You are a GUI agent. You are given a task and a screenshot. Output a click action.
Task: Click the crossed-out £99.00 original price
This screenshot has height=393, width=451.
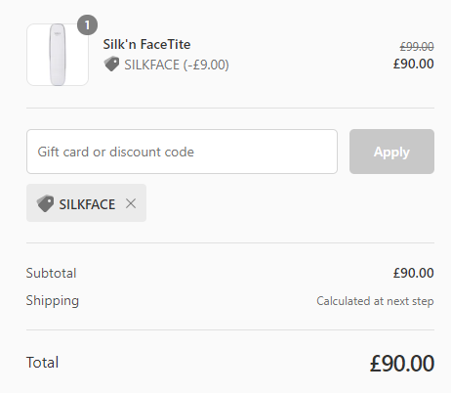point(417,47)
